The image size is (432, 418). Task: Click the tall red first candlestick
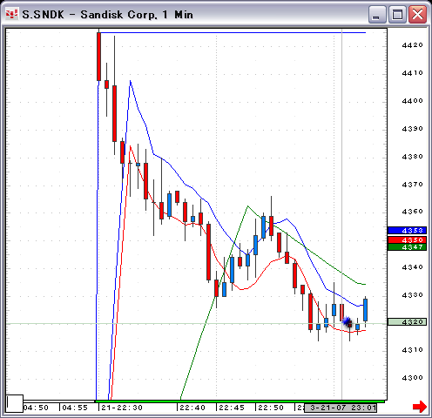pyautogui.click(x=98, y=57)
